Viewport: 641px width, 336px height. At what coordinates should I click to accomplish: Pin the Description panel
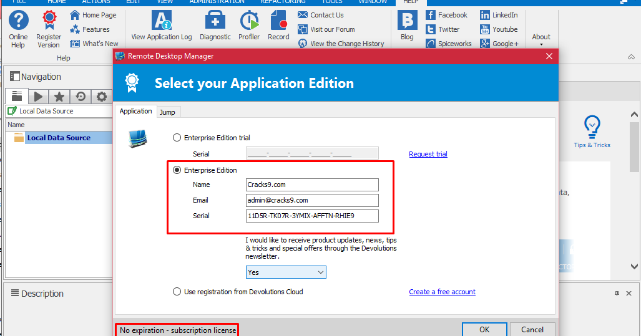pyautogui.click(x=617, y=293)
